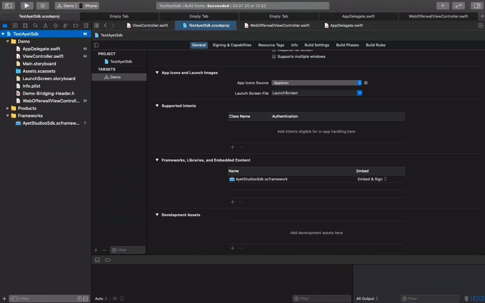Image resolution: width=485 pixels, height=303 pixels.
Task: Collapse the Frameworks group
Action: click(x=8, y=116)
